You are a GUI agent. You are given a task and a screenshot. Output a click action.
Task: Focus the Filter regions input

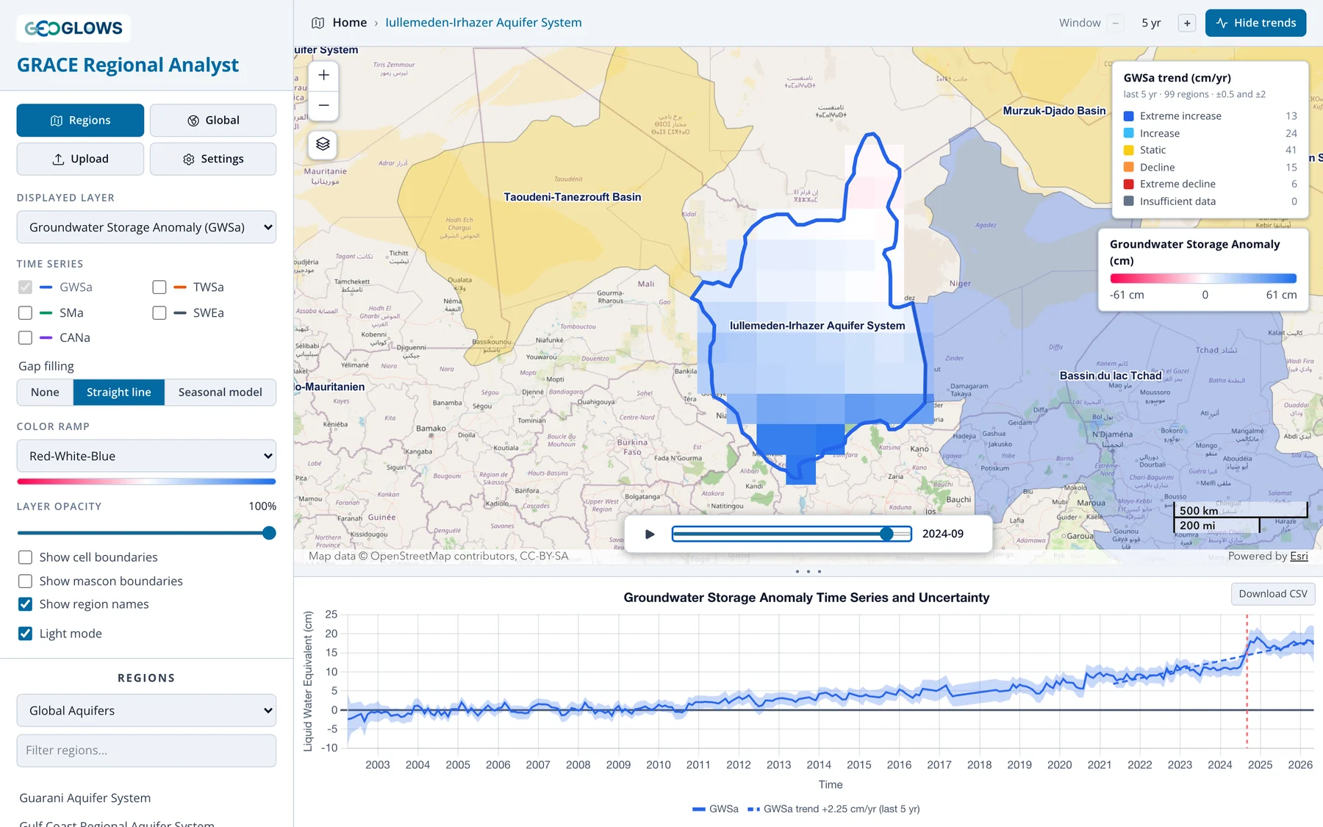click(x=146, y=750)
